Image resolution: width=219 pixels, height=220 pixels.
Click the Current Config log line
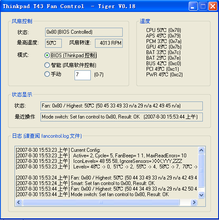tap(58, 150)
